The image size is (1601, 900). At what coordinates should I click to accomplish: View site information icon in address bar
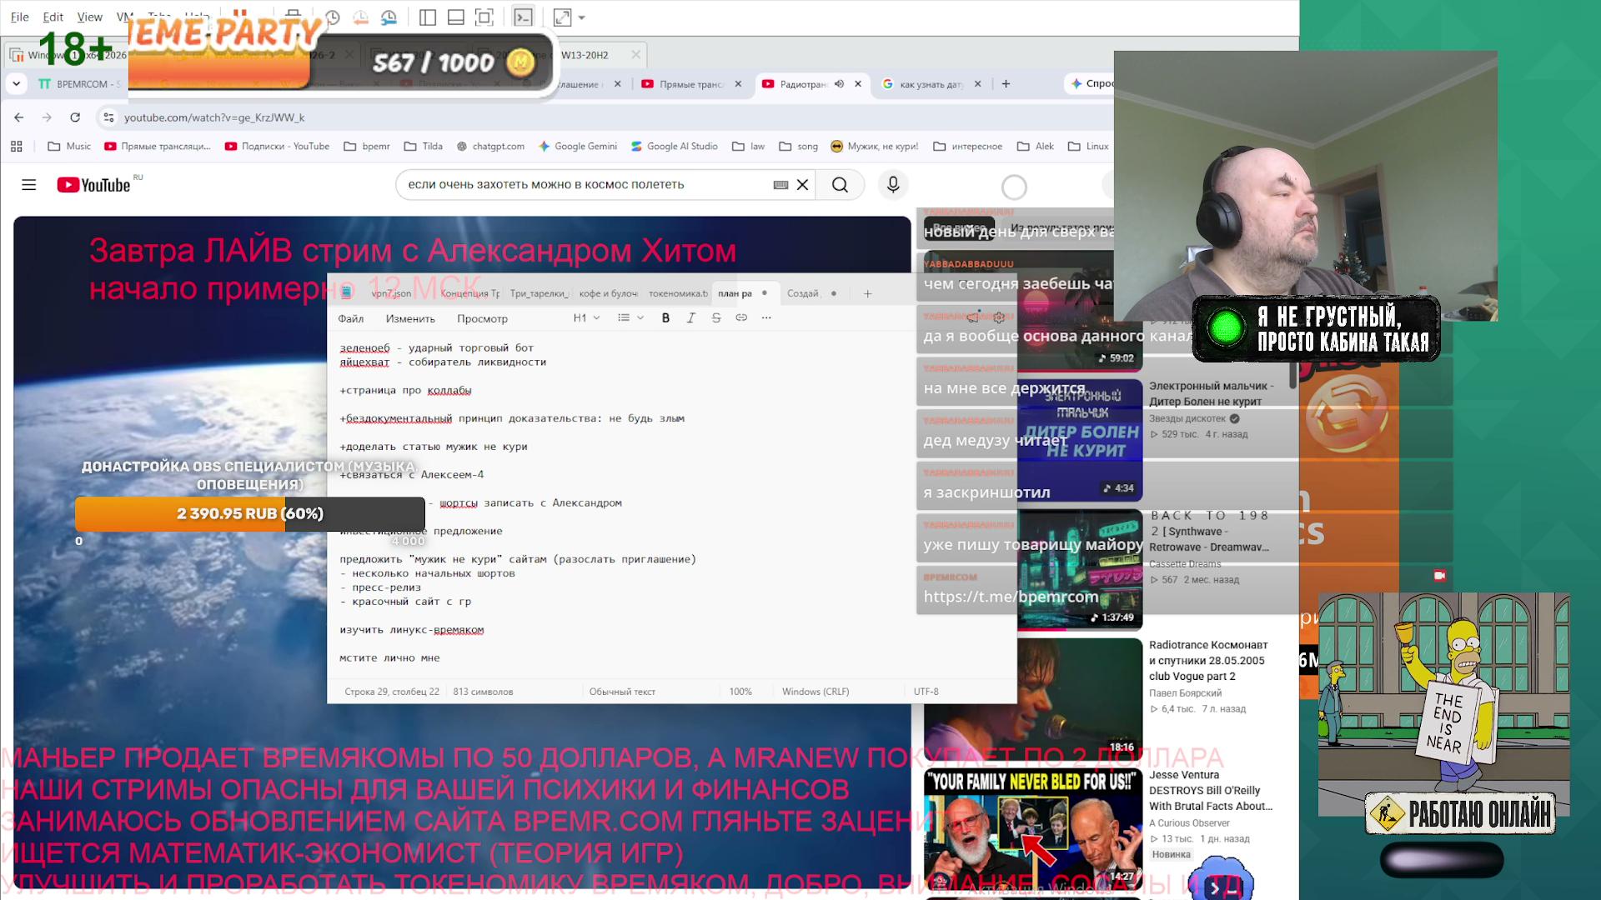108,117
